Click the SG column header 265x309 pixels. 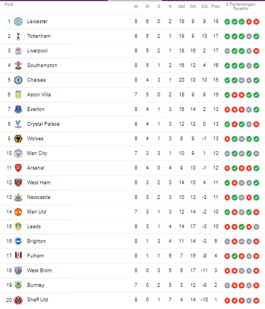204,6
